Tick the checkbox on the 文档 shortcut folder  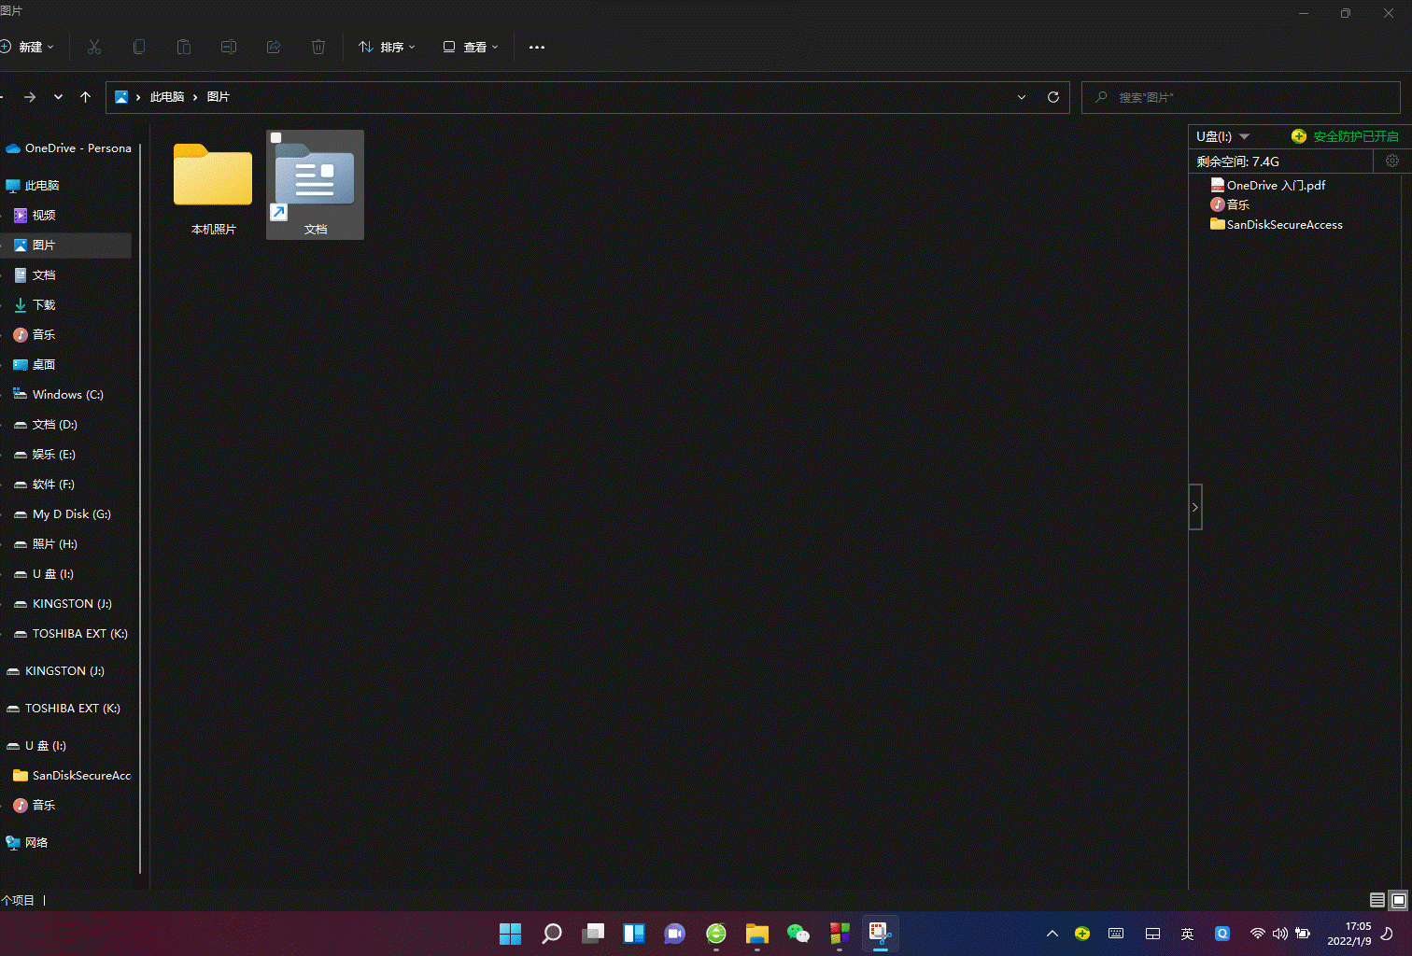click(x=276, y=138)
